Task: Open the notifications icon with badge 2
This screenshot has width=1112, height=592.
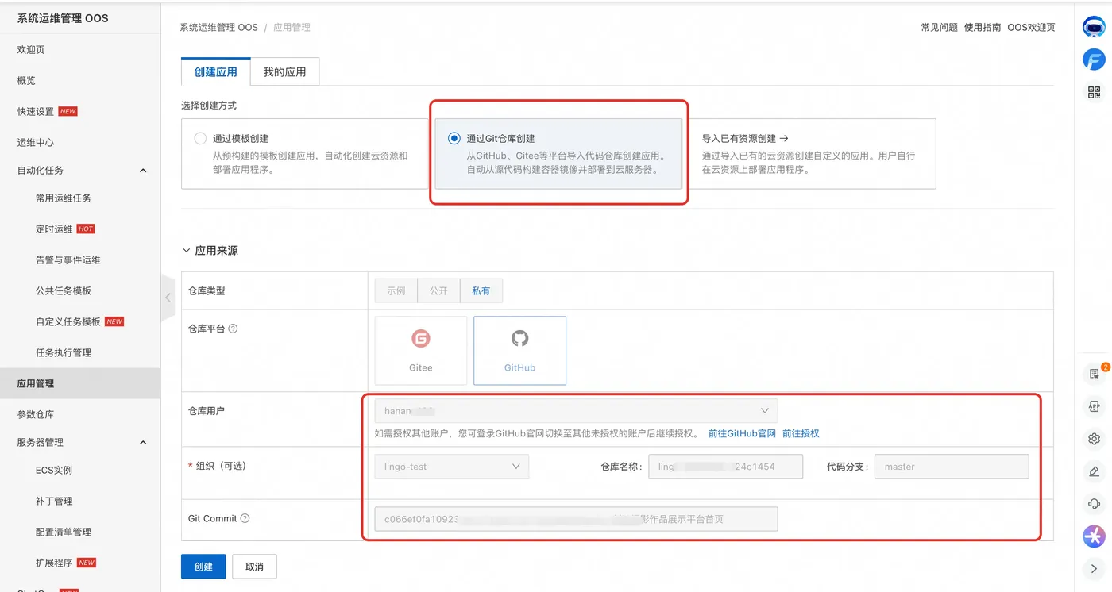Action: [1095, 374]
